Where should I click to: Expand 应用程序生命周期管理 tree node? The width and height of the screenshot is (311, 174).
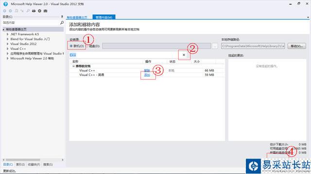(x=8, y=54)
